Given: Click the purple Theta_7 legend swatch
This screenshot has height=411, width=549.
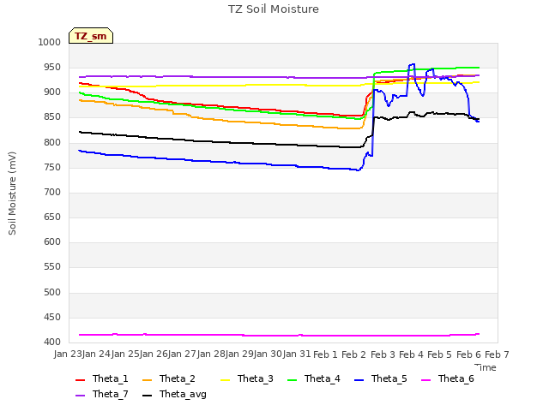Looking at the screenshot, I should pos(80,396).
